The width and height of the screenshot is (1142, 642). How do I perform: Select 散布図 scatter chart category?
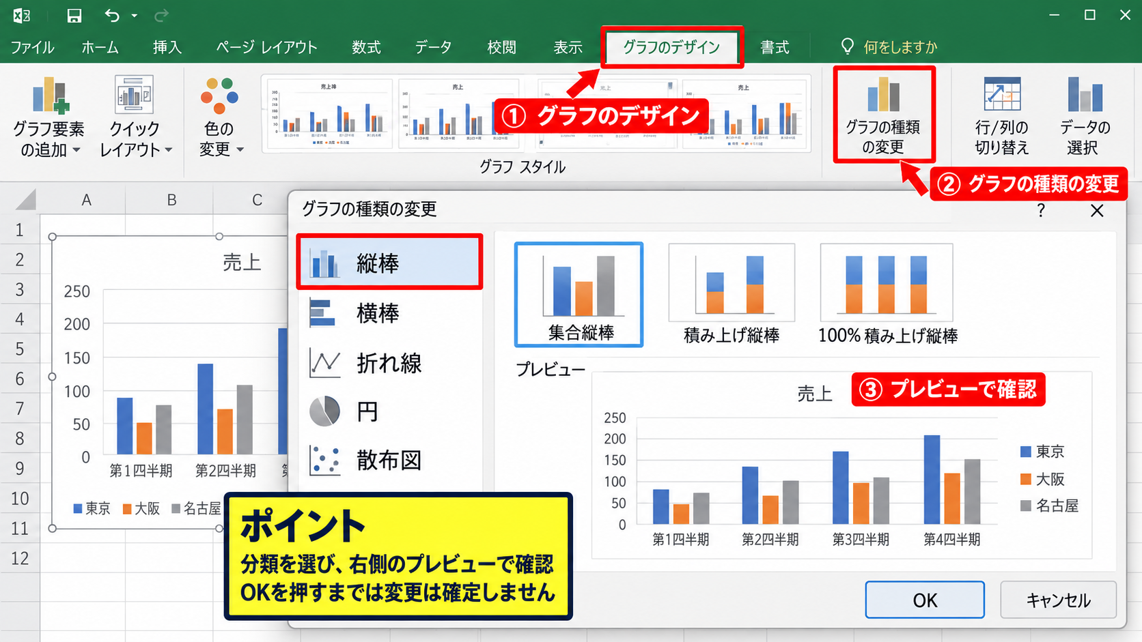click(389, 461)
